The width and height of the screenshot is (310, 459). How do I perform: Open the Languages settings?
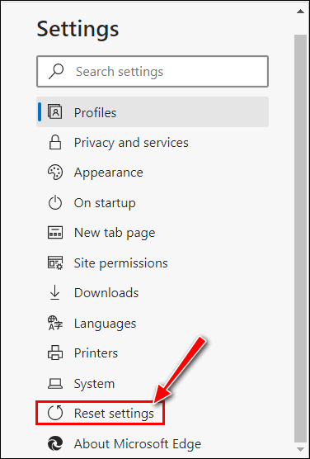pos(153,323)
